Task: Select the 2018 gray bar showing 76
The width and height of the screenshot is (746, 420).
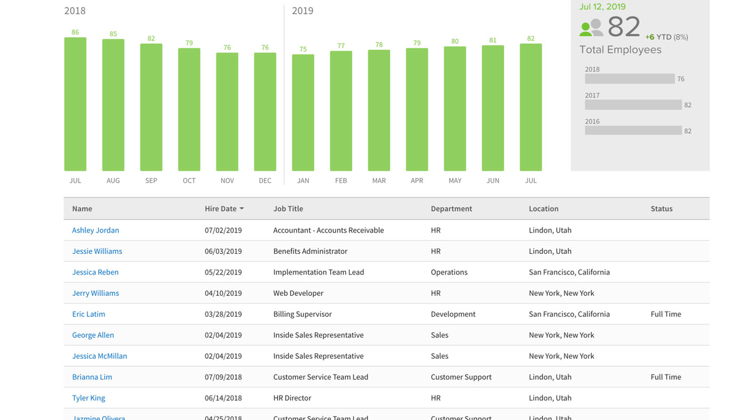Action: tap(629, 79)
